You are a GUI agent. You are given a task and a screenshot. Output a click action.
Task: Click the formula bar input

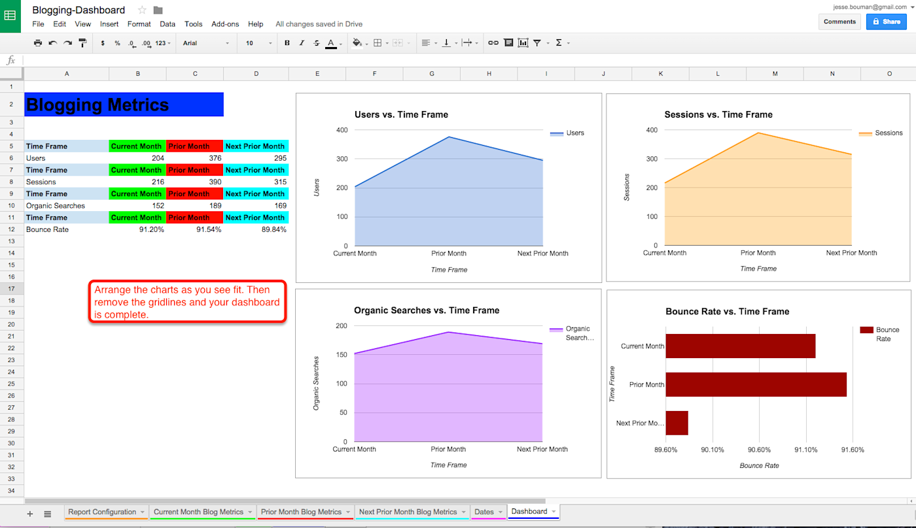468,60
